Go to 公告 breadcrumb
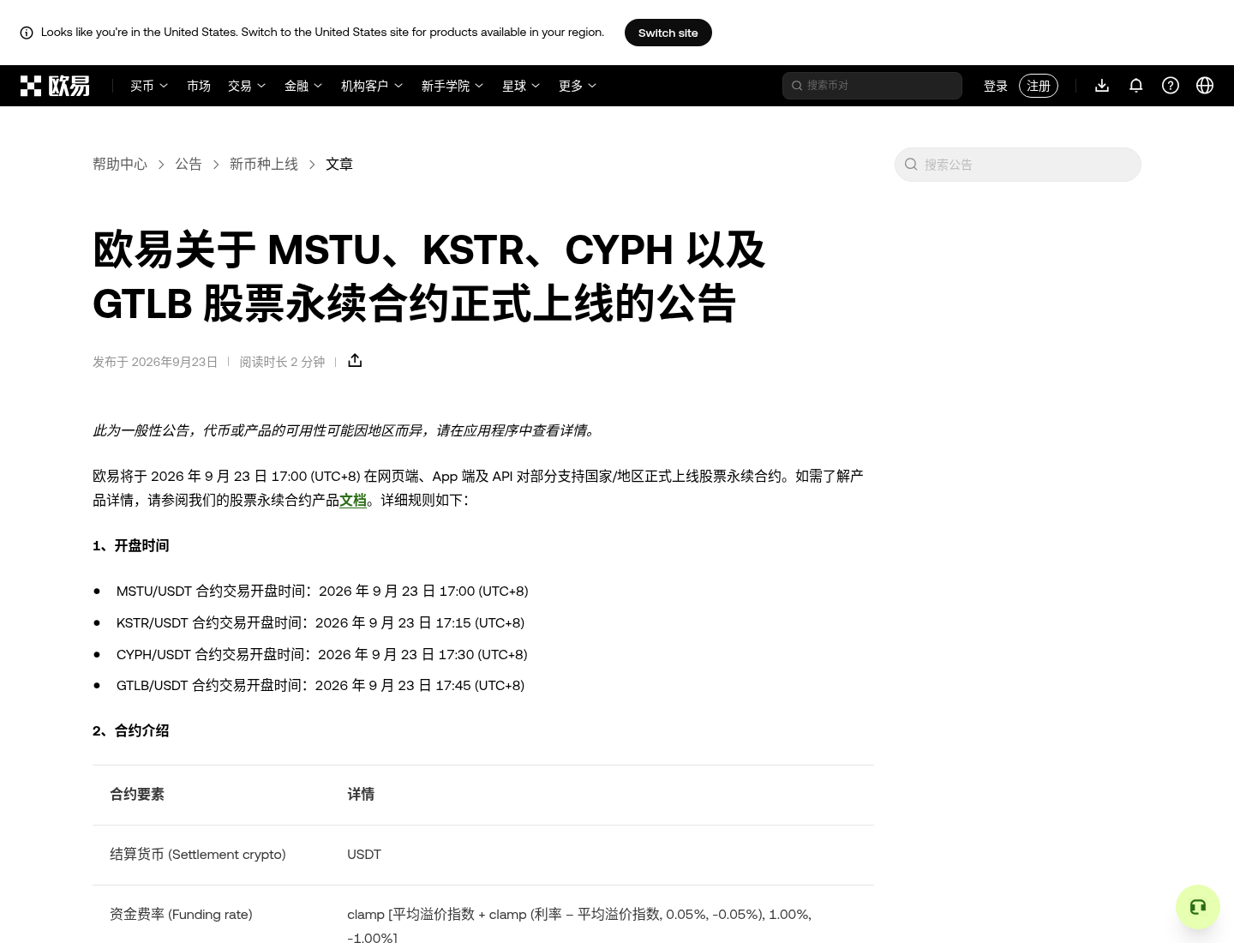The image size is (1234, 943). coord(189,164)
